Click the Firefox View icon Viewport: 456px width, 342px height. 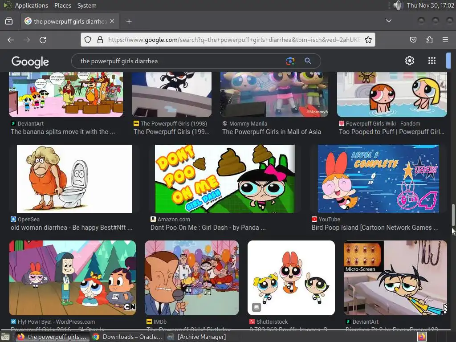9,21
